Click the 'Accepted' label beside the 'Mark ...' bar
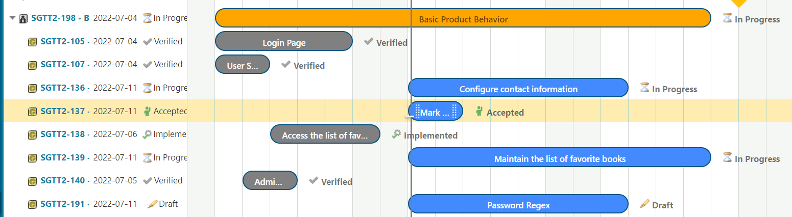792x217 pixels. pyautogui.click(x=505, y=113)
